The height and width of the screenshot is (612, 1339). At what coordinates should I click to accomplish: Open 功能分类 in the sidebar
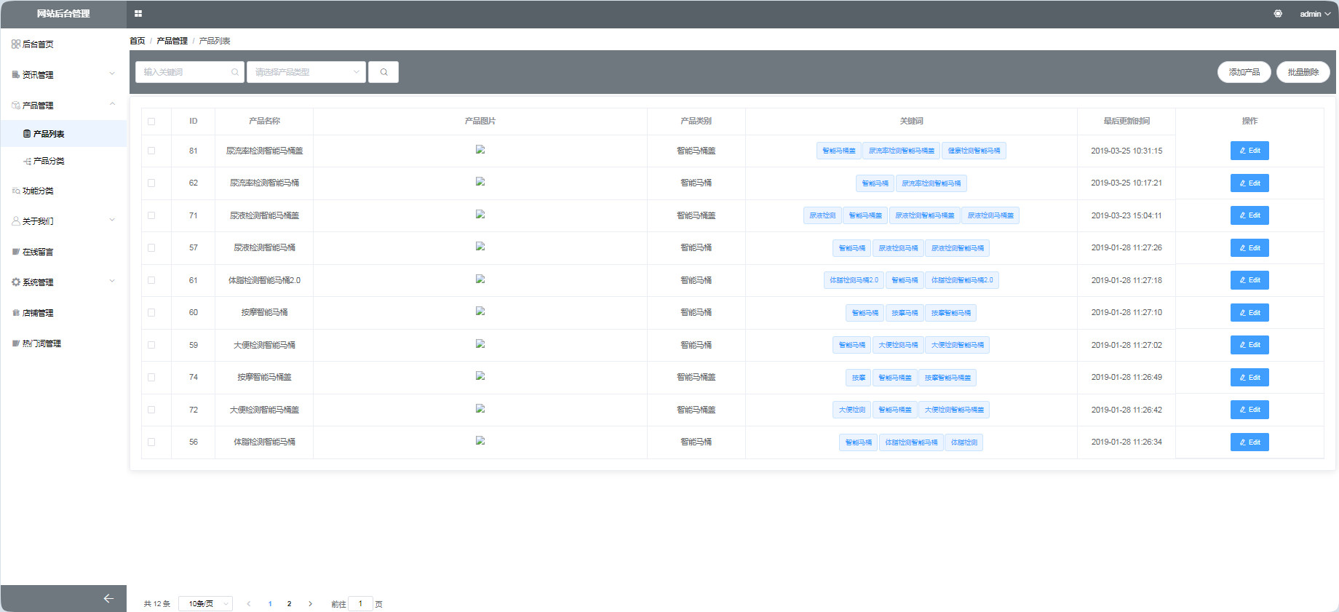[63, 191]
